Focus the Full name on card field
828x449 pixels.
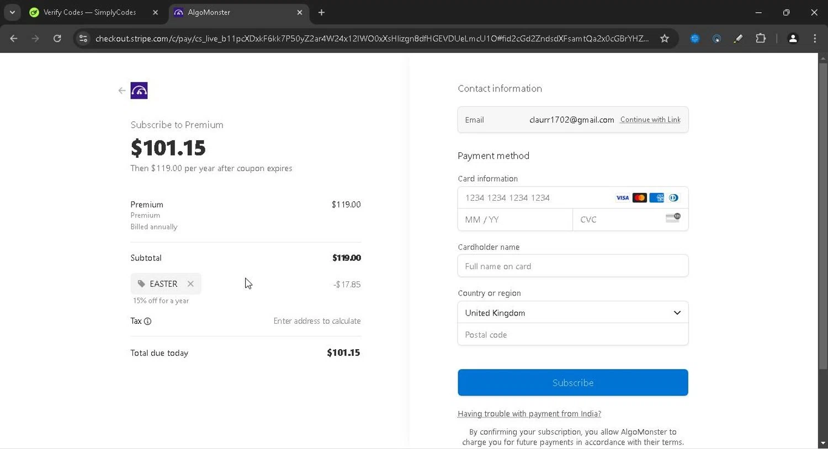click(x=573, y=266)
